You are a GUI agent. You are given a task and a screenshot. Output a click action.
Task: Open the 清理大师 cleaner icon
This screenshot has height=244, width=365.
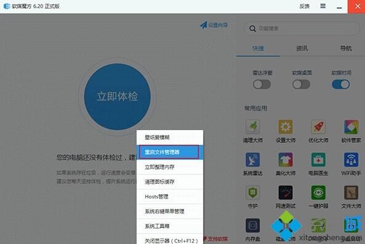(x=253, y=127)
